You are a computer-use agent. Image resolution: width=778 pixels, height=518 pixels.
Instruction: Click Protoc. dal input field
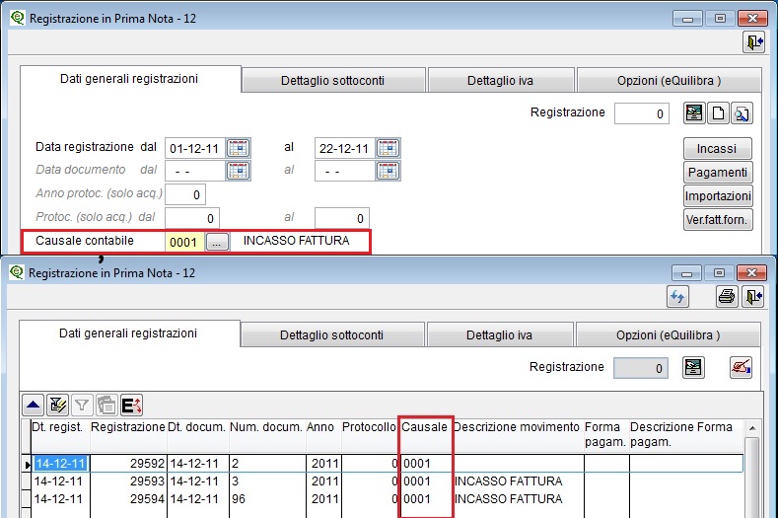click(x=192, y=218)
